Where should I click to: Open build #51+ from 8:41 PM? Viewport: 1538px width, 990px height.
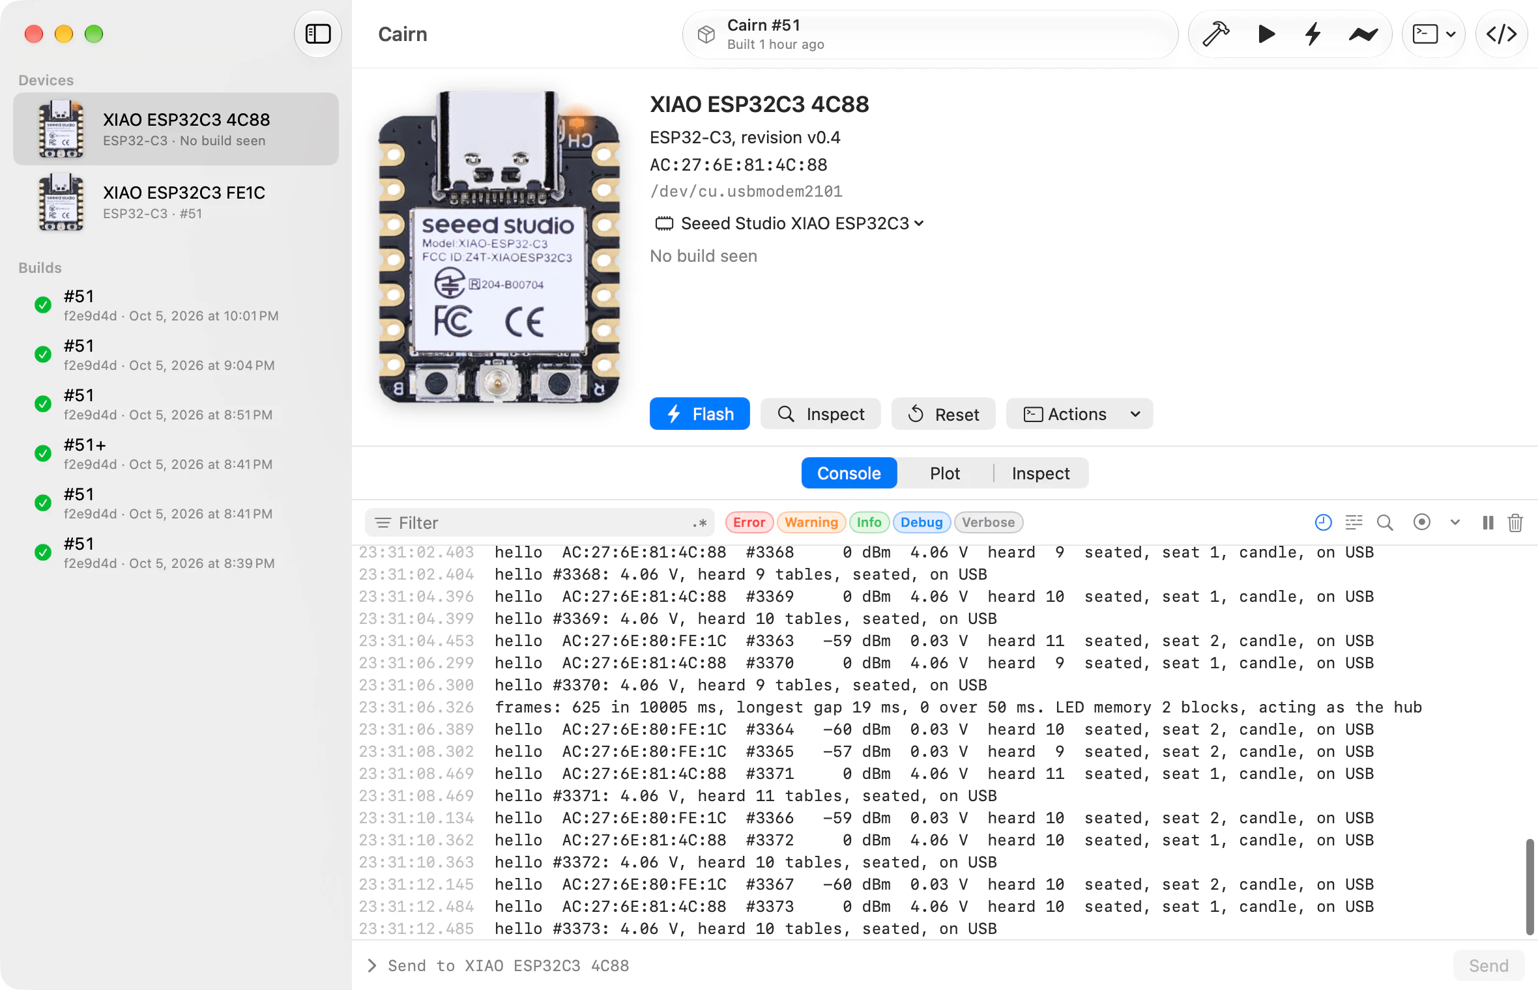click(176, 454)
